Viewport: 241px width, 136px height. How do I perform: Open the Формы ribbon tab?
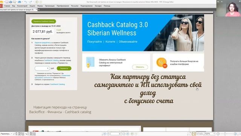[40, 6]
